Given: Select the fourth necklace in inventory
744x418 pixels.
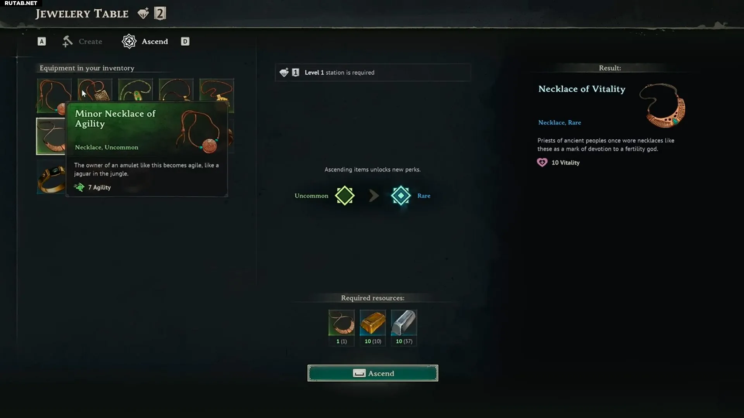Looking at the screenshot, I should pyautogui.click(x=176, y=90).
